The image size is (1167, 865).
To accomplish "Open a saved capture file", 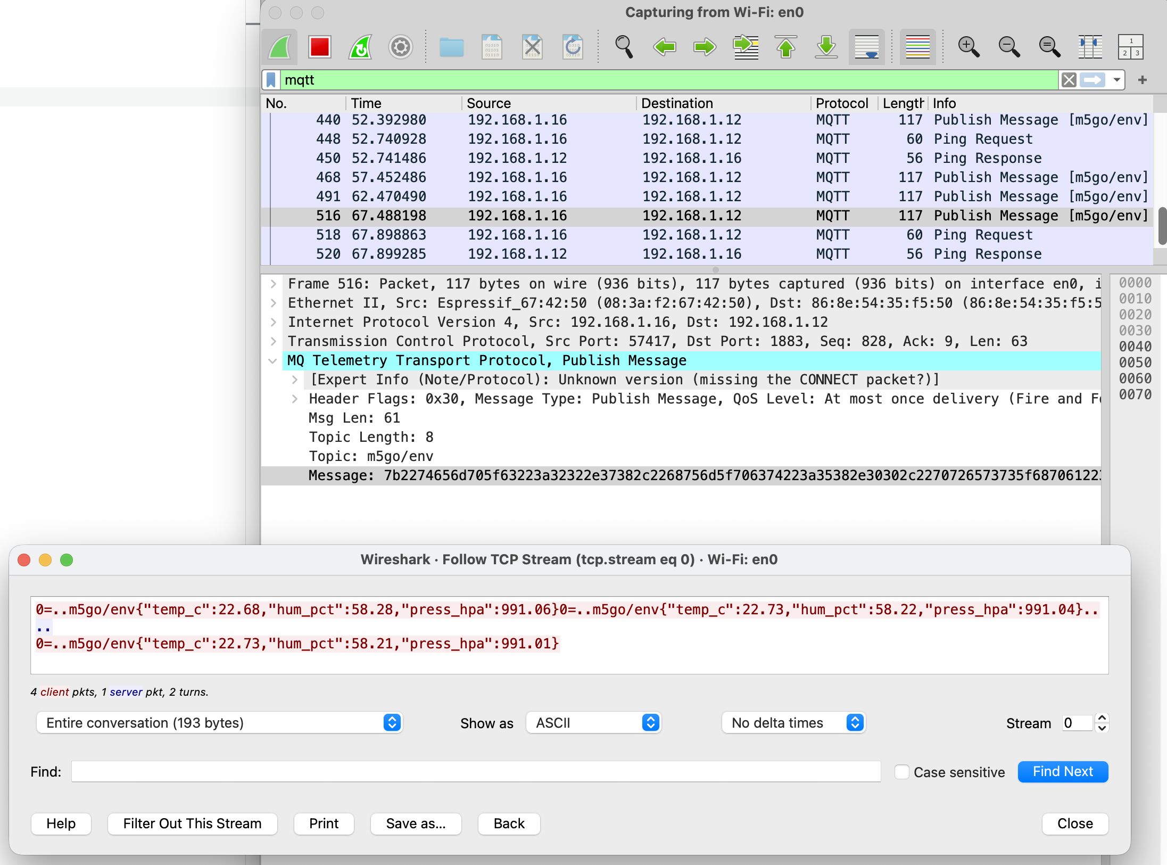I will [451, 47].
